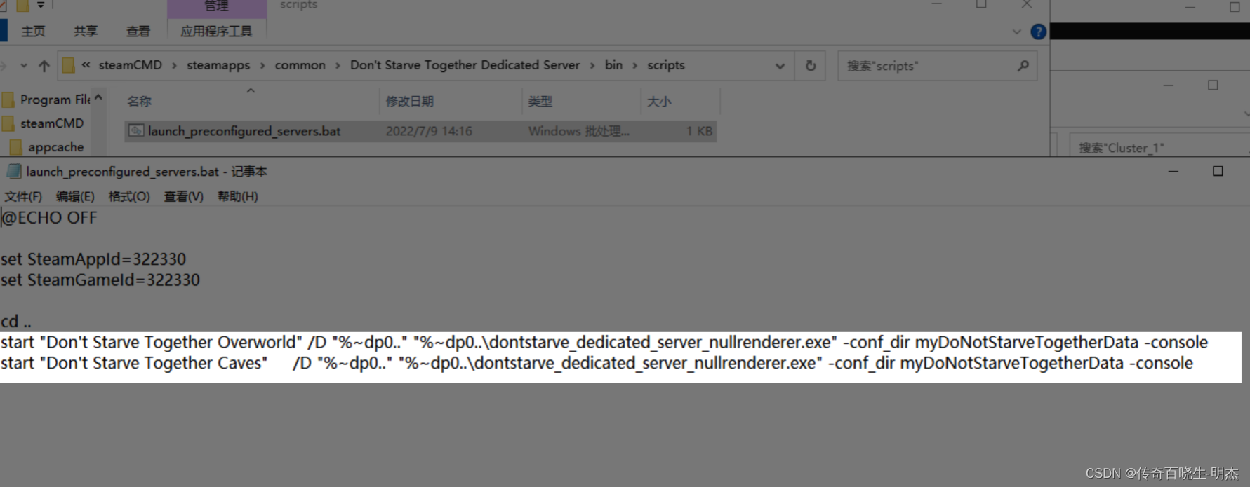Open the 查看 ribbon tab in Explorer
Screen dimensions: 1250x487
tap(138, 31)
